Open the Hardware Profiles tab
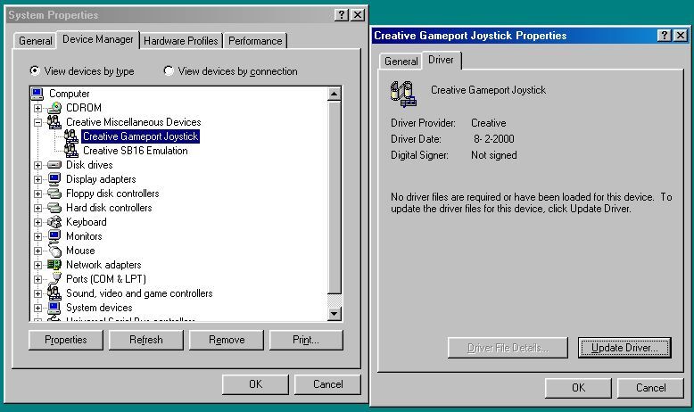Image resolution: width=694 pixels, height=412 pixels. (180, 41)
